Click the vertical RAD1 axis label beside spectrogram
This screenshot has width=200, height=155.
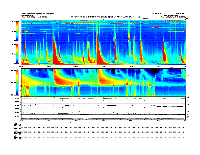click(x=20, y=56)
